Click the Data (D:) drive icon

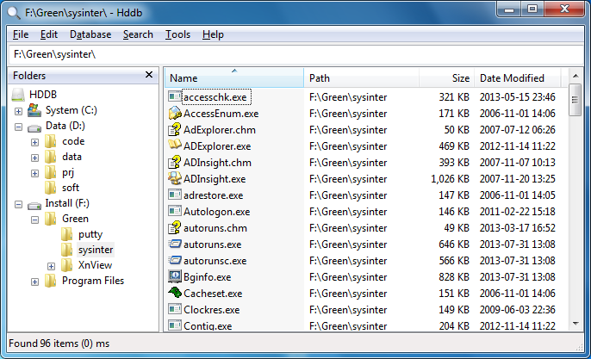pos(34,128)
